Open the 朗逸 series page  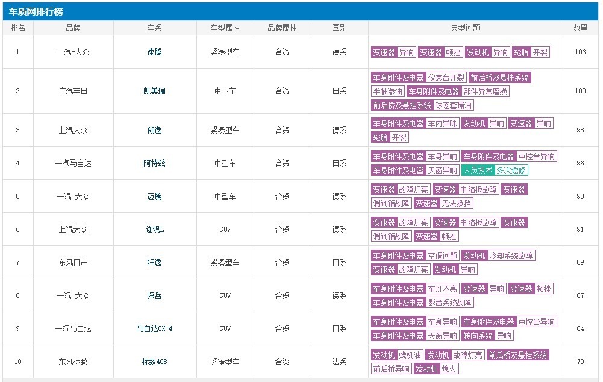(154, 130)
